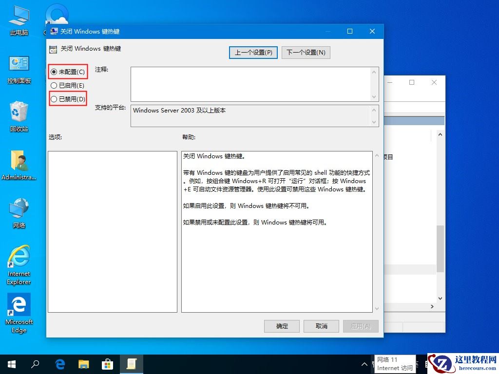Image resolution: width=499 pixels, height=374 pixels.
Task: Open 控制面板 desktop icon
Action: click(19, 68)
